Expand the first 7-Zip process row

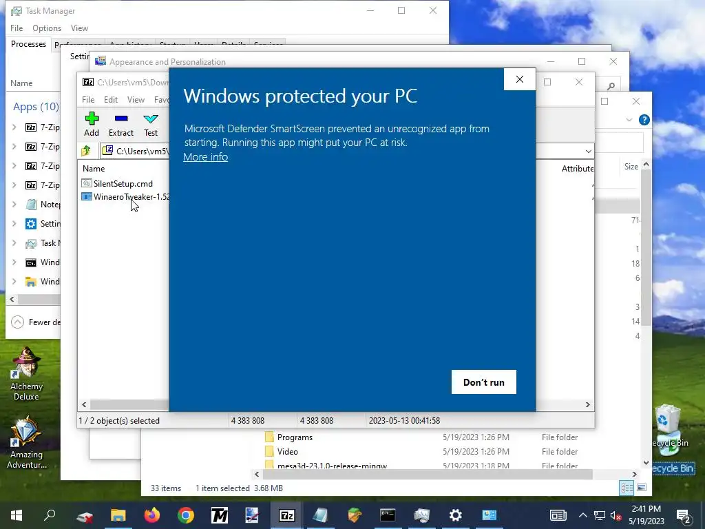coord(14,127)
